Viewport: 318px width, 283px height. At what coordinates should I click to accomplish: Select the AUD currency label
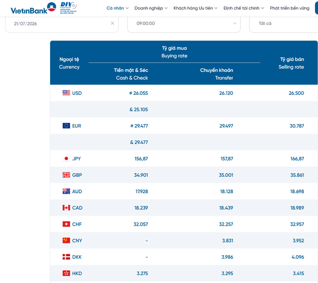(x=77, y=191)
